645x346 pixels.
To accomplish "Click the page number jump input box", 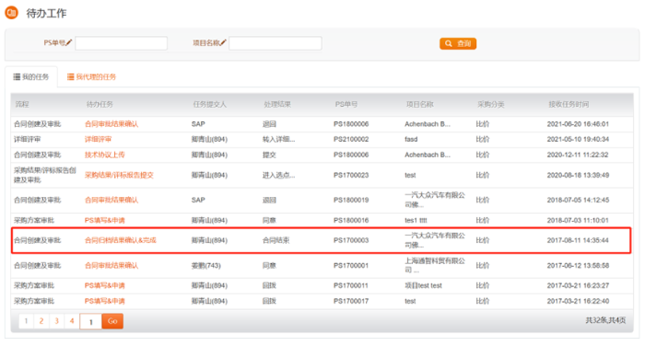I will click(90, 321).
